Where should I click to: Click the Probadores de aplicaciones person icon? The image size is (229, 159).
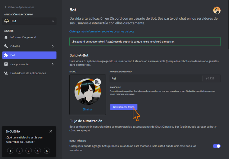click(x=6, y=73)
